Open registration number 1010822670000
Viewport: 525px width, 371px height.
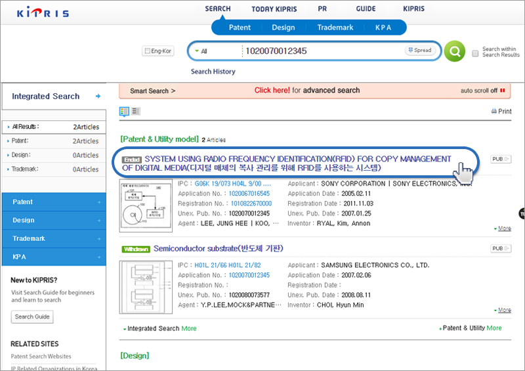pyautogui.click(x=251, y=204)
